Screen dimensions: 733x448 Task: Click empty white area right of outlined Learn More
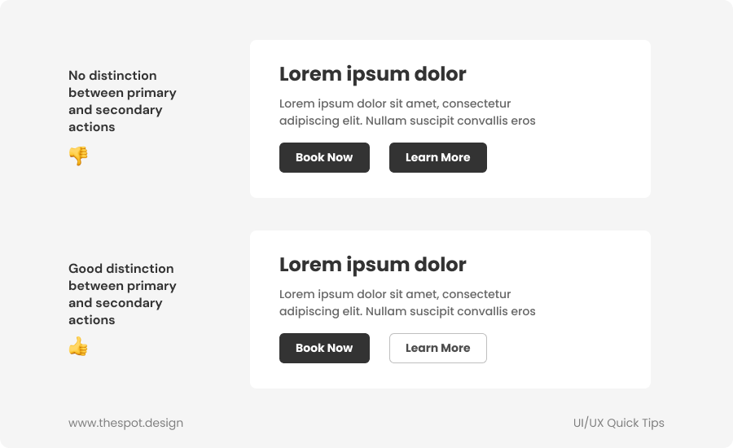tap(570, 349)
